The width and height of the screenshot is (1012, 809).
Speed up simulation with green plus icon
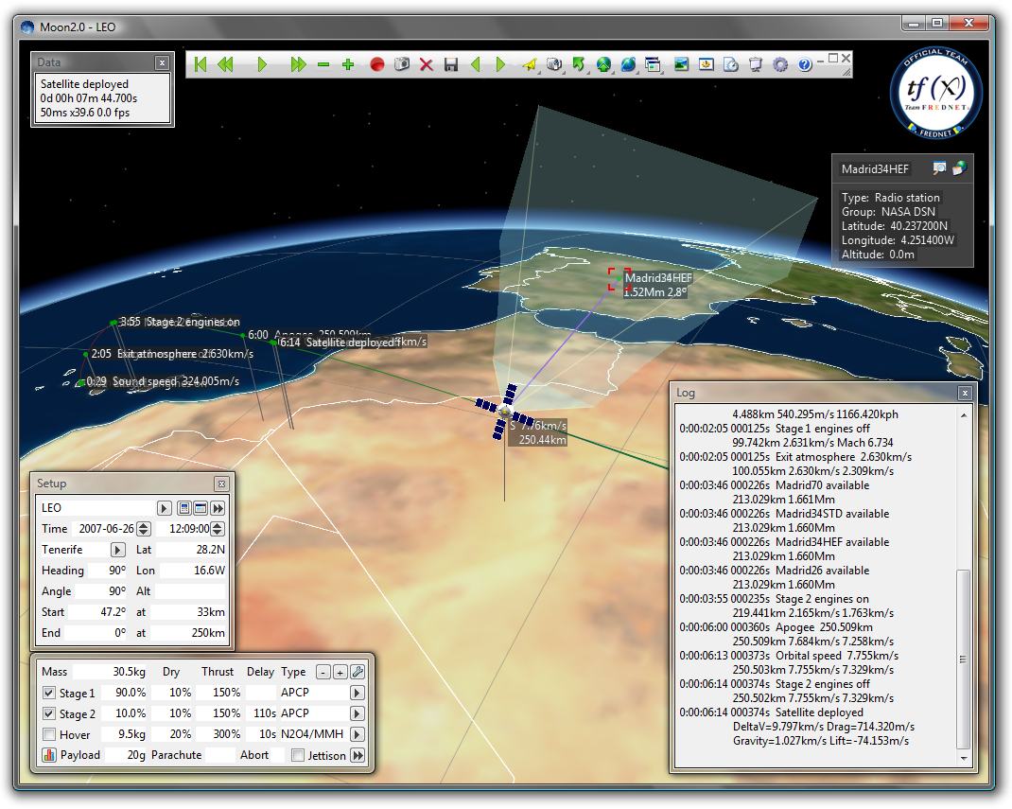[348, 64]
